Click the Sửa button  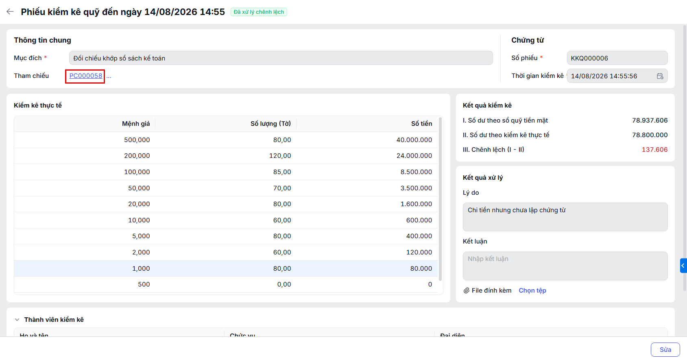(x=665, y=350)
